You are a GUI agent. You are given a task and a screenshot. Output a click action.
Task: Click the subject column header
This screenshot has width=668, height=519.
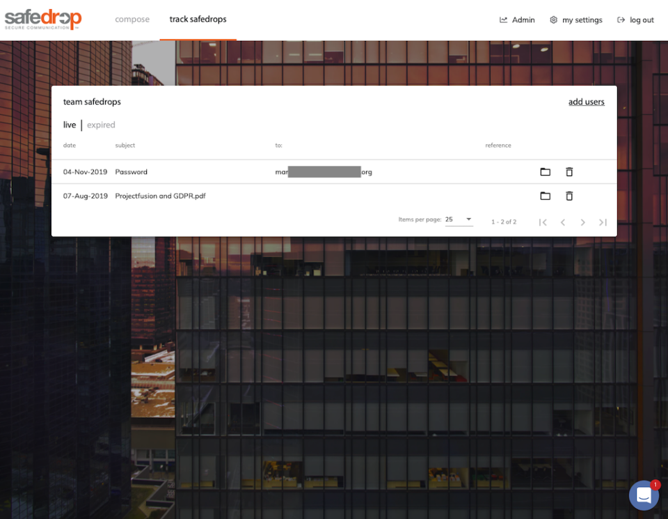125,146
